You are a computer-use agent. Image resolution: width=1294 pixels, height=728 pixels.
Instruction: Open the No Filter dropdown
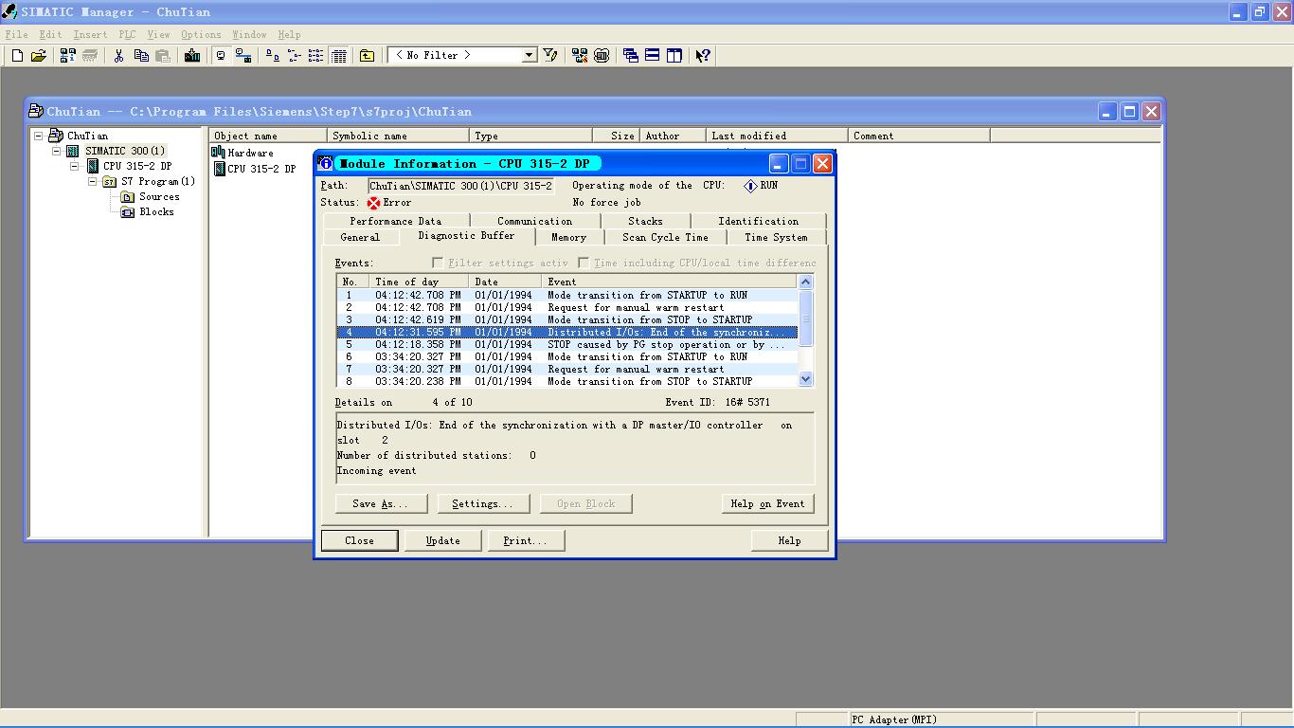click(530, 56)
